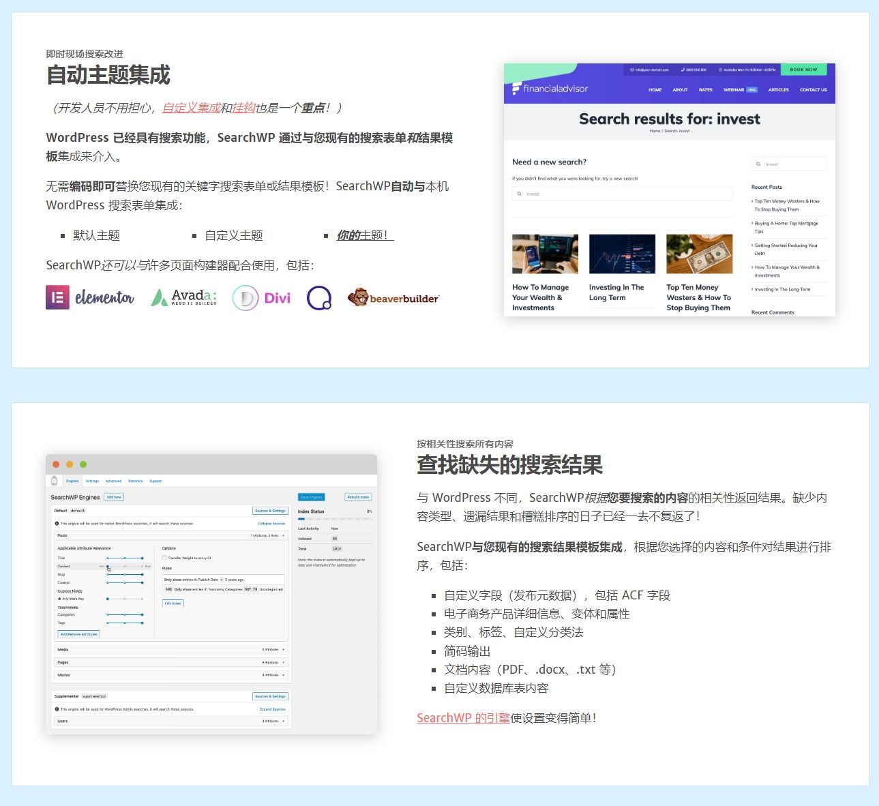This screenshot has width=879, height=806.
Task: Expand the Pages source row
Action: 171,662
